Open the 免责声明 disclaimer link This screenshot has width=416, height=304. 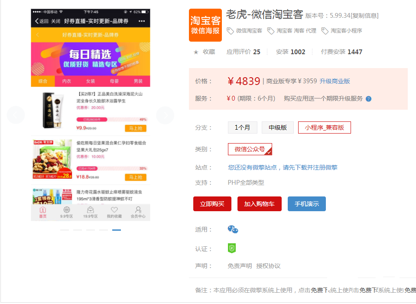[240, 266]
